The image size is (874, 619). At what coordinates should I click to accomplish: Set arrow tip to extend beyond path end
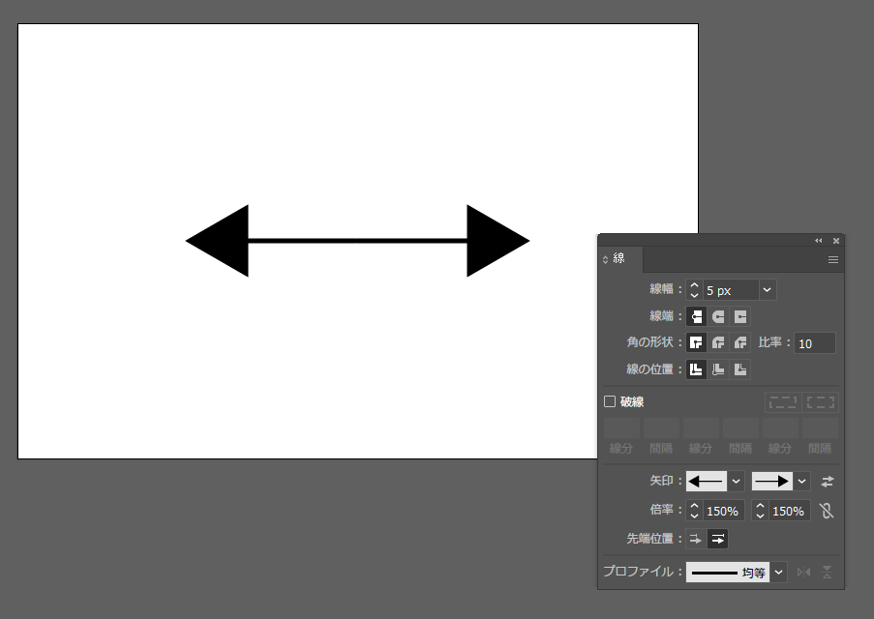coord(696,539)
